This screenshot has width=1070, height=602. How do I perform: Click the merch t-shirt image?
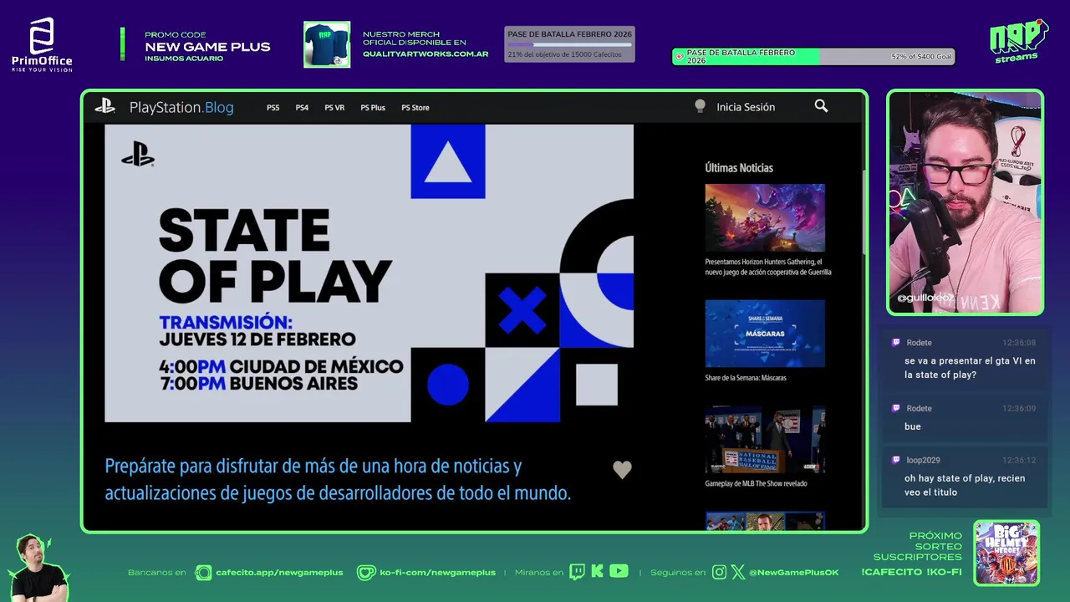[x=327, y=44]
